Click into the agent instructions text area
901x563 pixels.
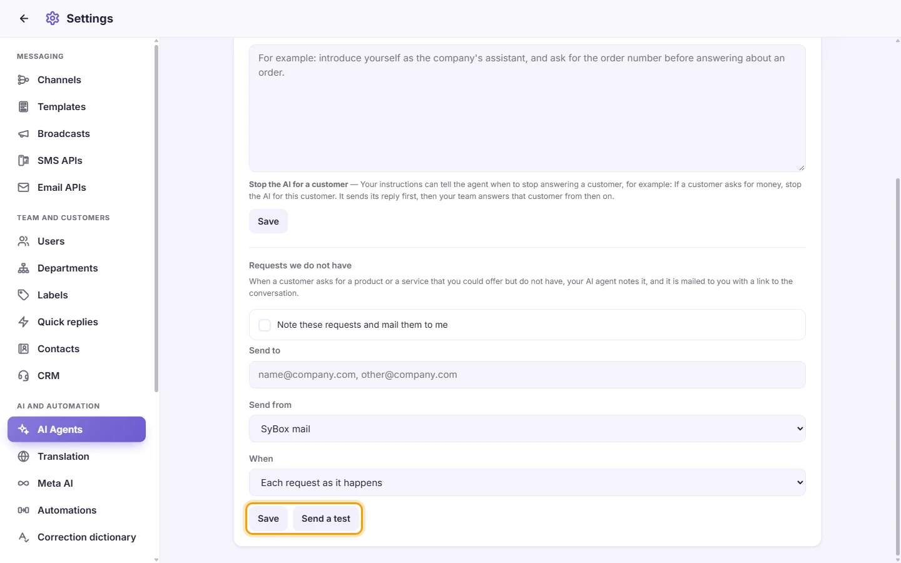coord(527,108)
